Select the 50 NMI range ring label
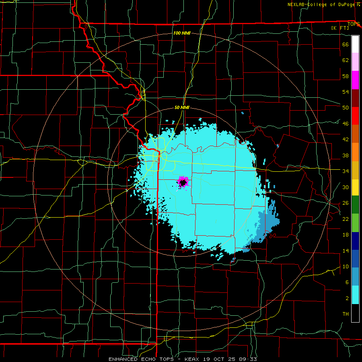362x362 pixels. (182, 107)
